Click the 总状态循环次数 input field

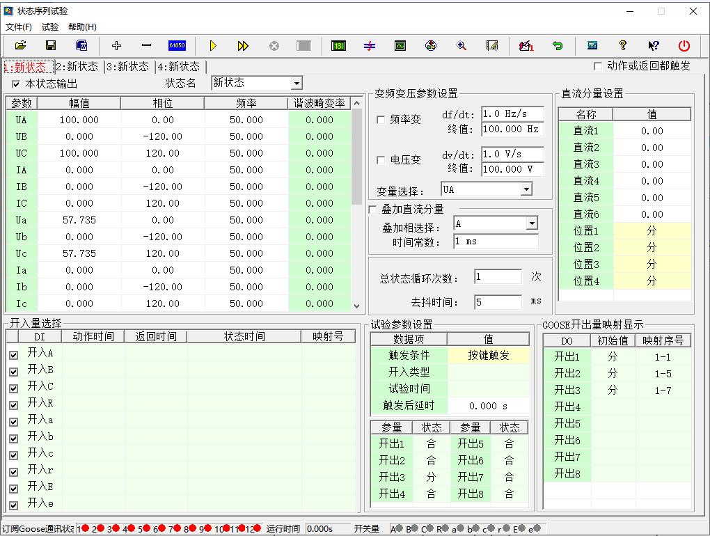coord(498,277)
